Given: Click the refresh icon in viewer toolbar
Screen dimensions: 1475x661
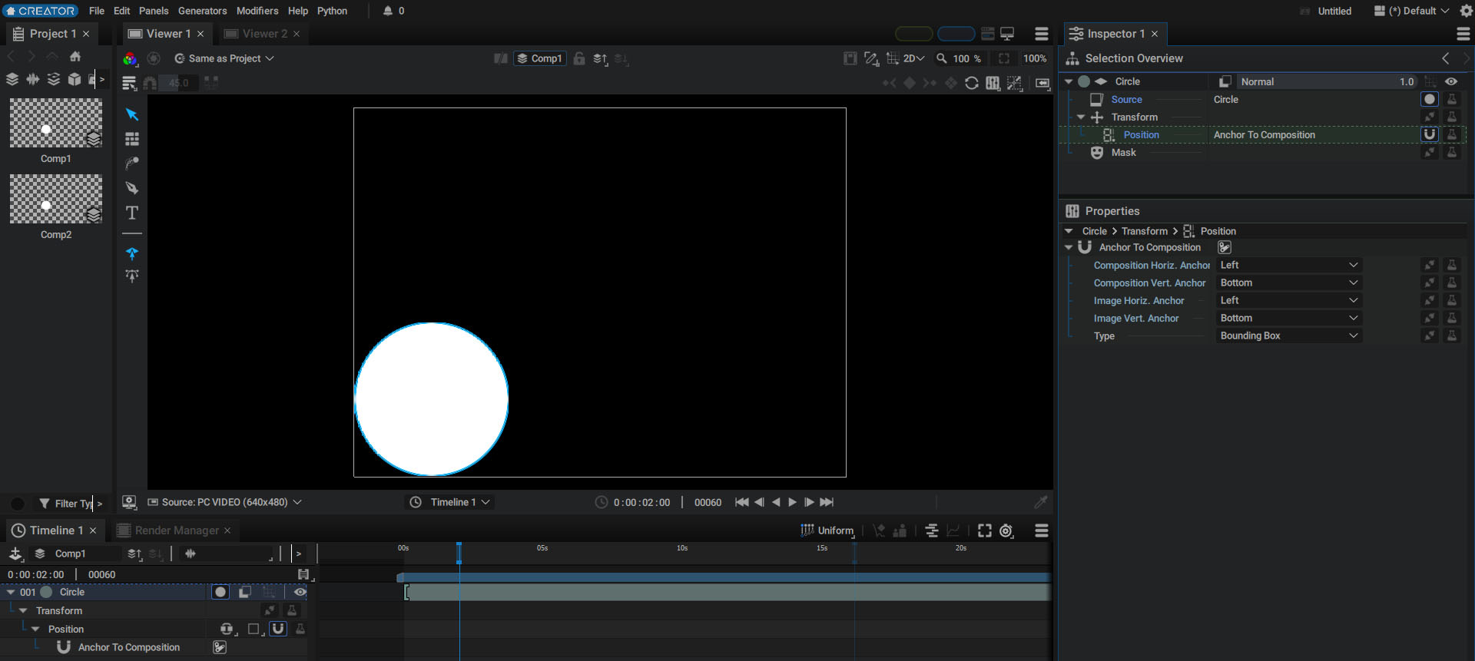Looking at the screenshot, I should (972, 83).
